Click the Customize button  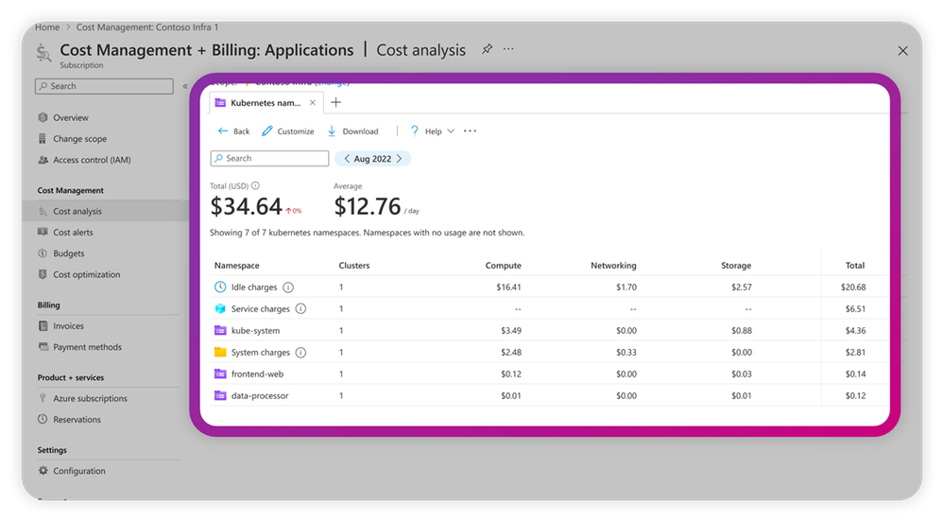tap(288, 130)
